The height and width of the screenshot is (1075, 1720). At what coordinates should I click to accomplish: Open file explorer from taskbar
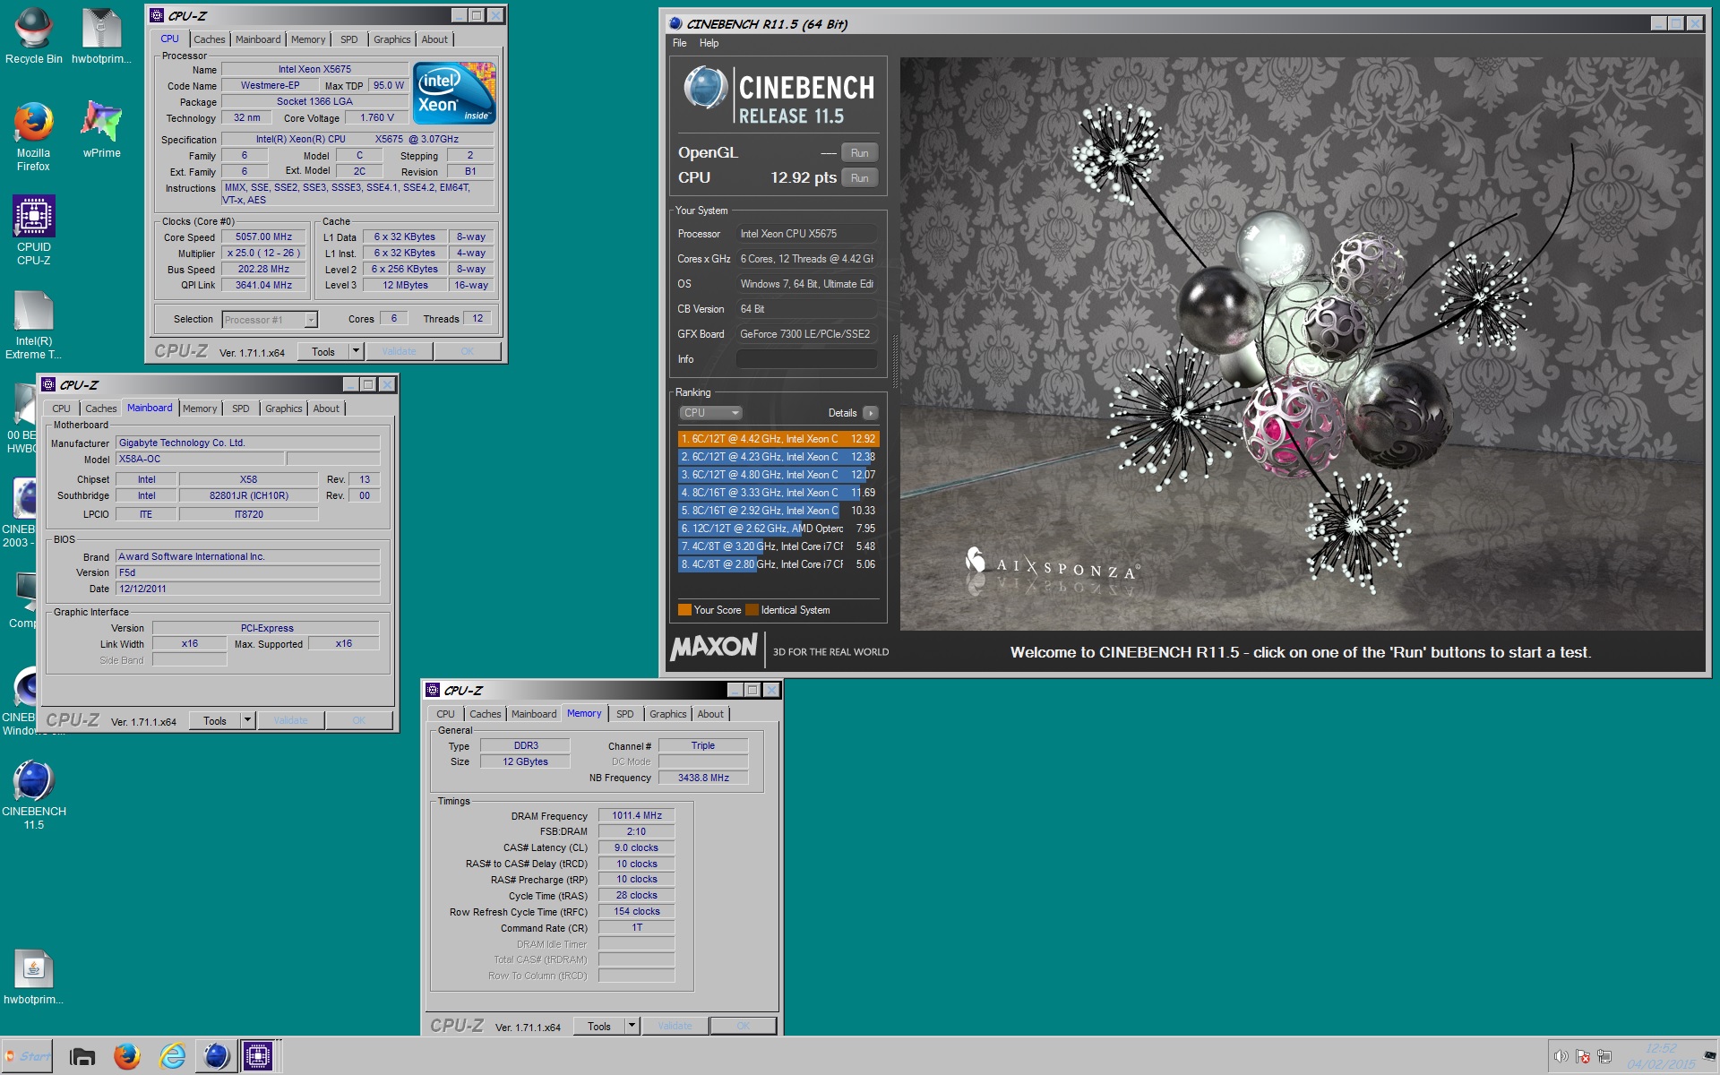[x=82, y=1057]
